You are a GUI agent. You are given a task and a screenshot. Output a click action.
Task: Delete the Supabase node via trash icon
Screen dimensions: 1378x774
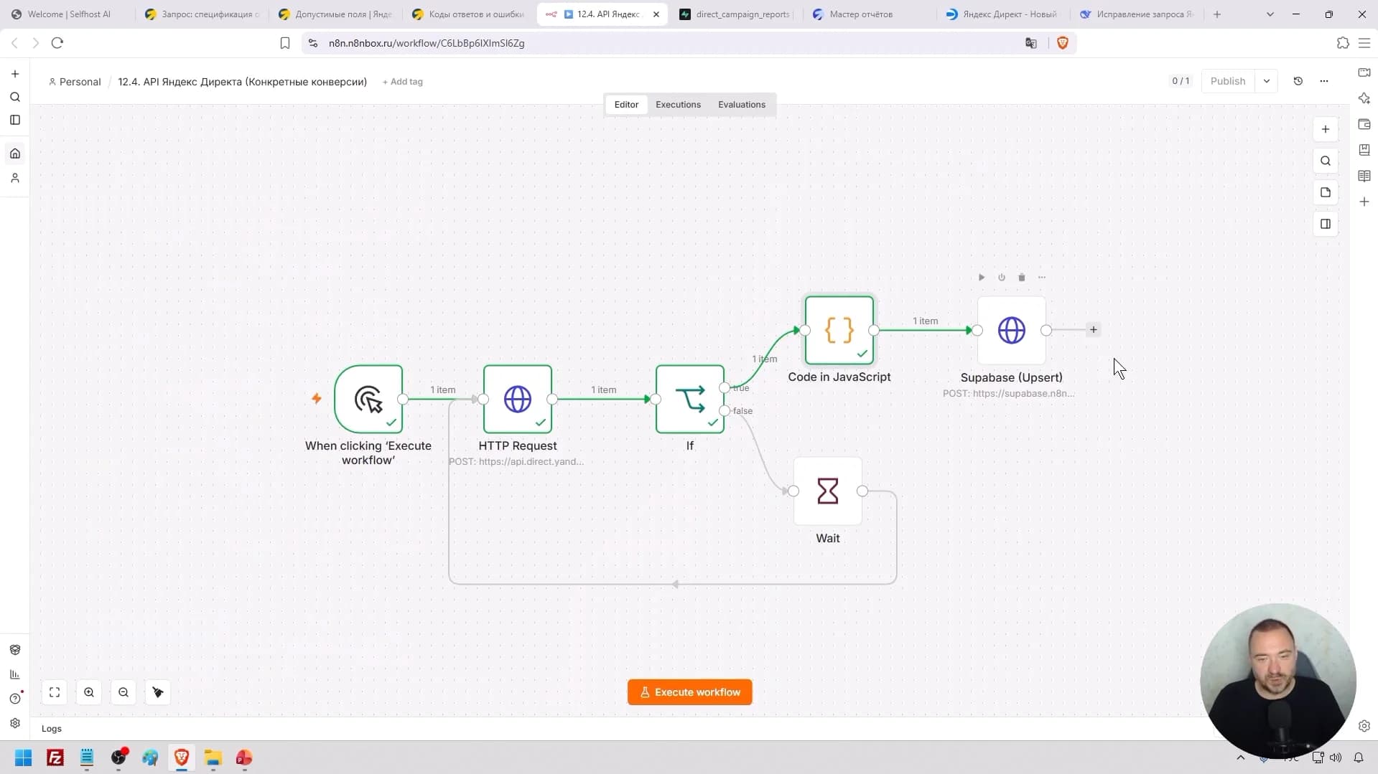pos(1022,278)
